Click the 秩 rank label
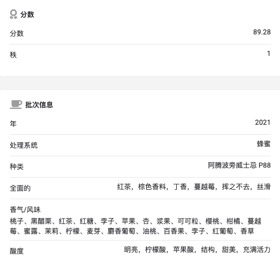 click(x=13, y=55)
